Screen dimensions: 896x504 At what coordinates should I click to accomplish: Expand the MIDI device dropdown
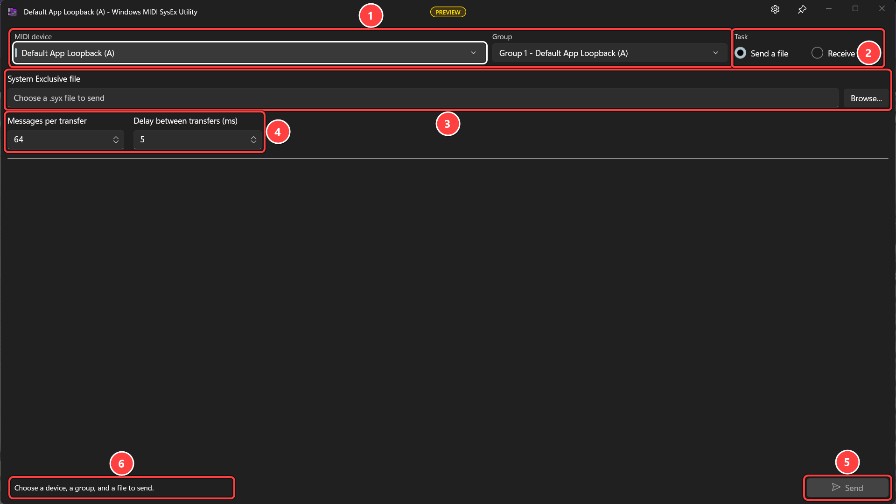(x=250, y=53)
